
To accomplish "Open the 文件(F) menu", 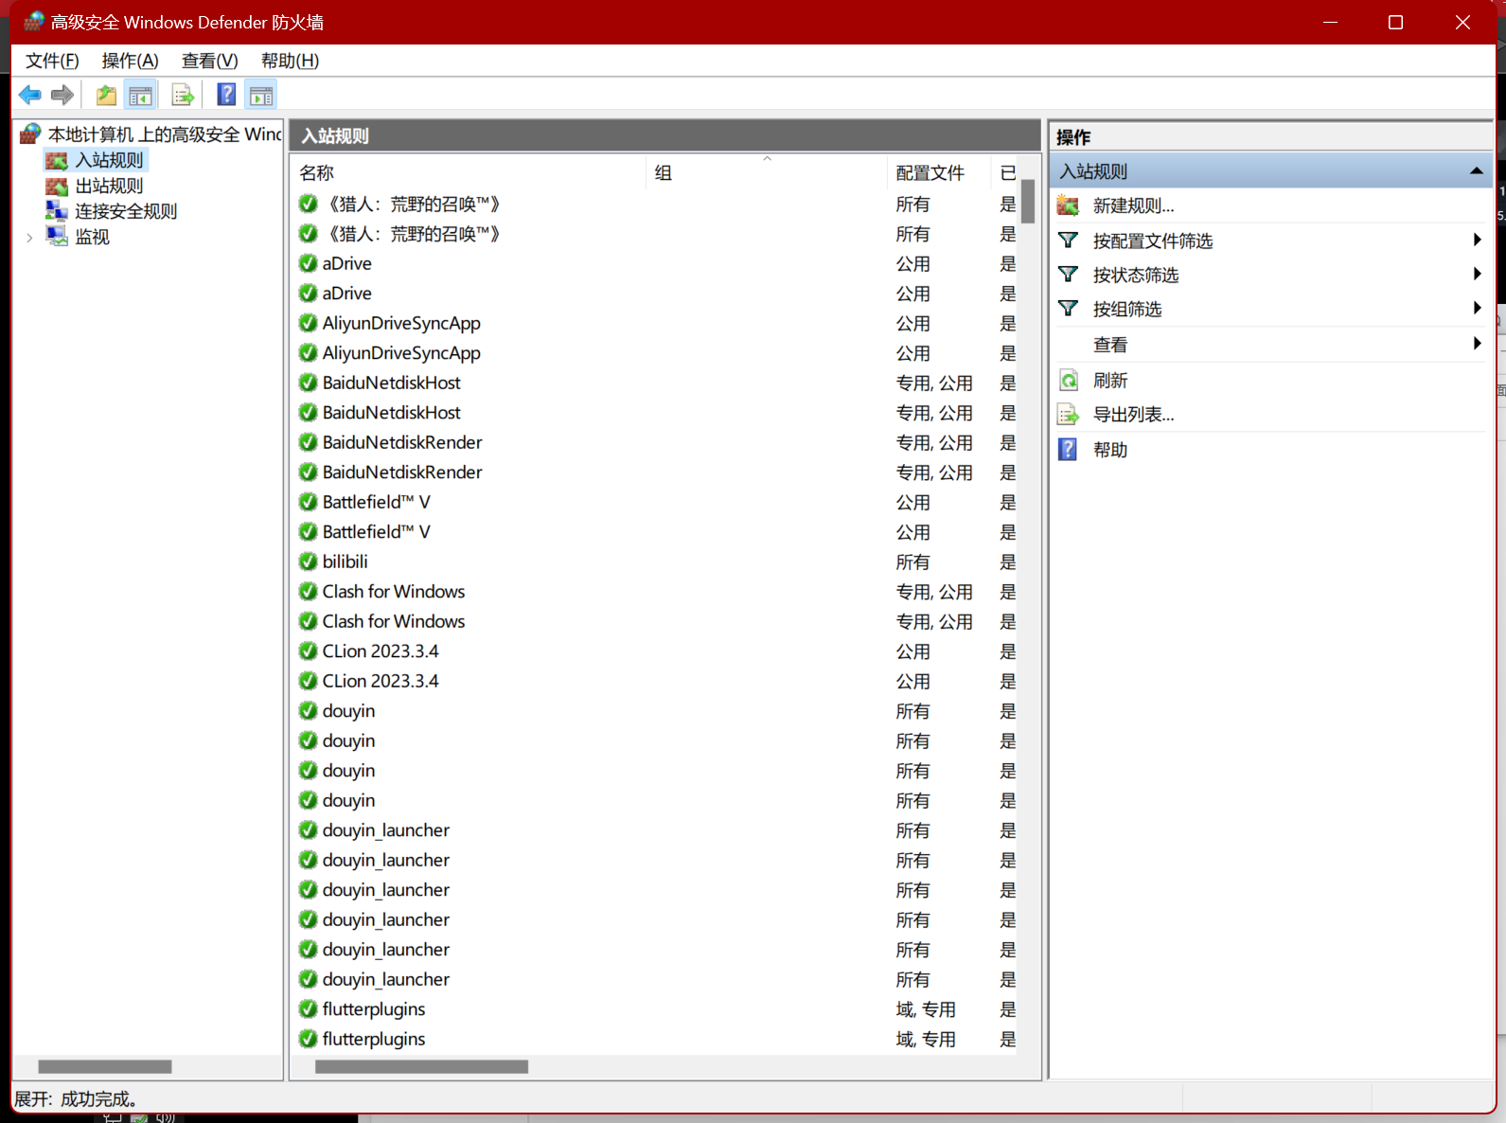I will [52, 61].
